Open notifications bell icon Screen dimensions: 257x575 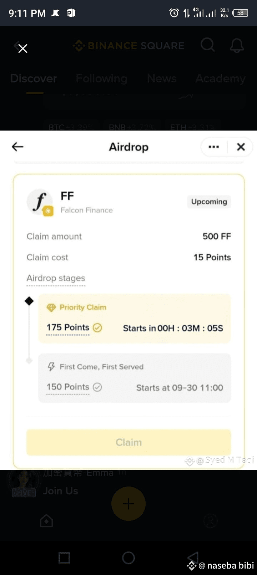coord(237,46)
